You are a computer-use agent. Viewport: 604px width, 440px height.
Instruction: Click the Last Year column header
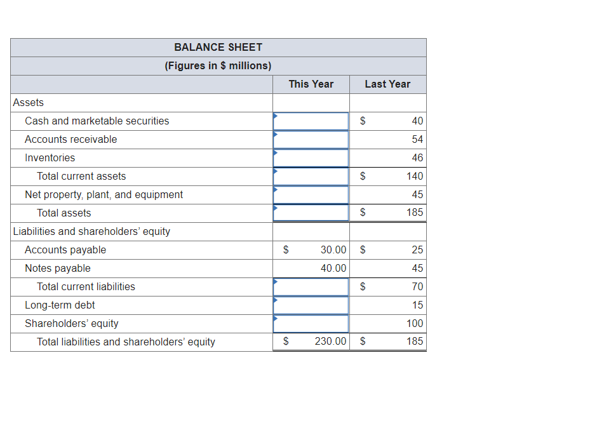pos(387,84)
